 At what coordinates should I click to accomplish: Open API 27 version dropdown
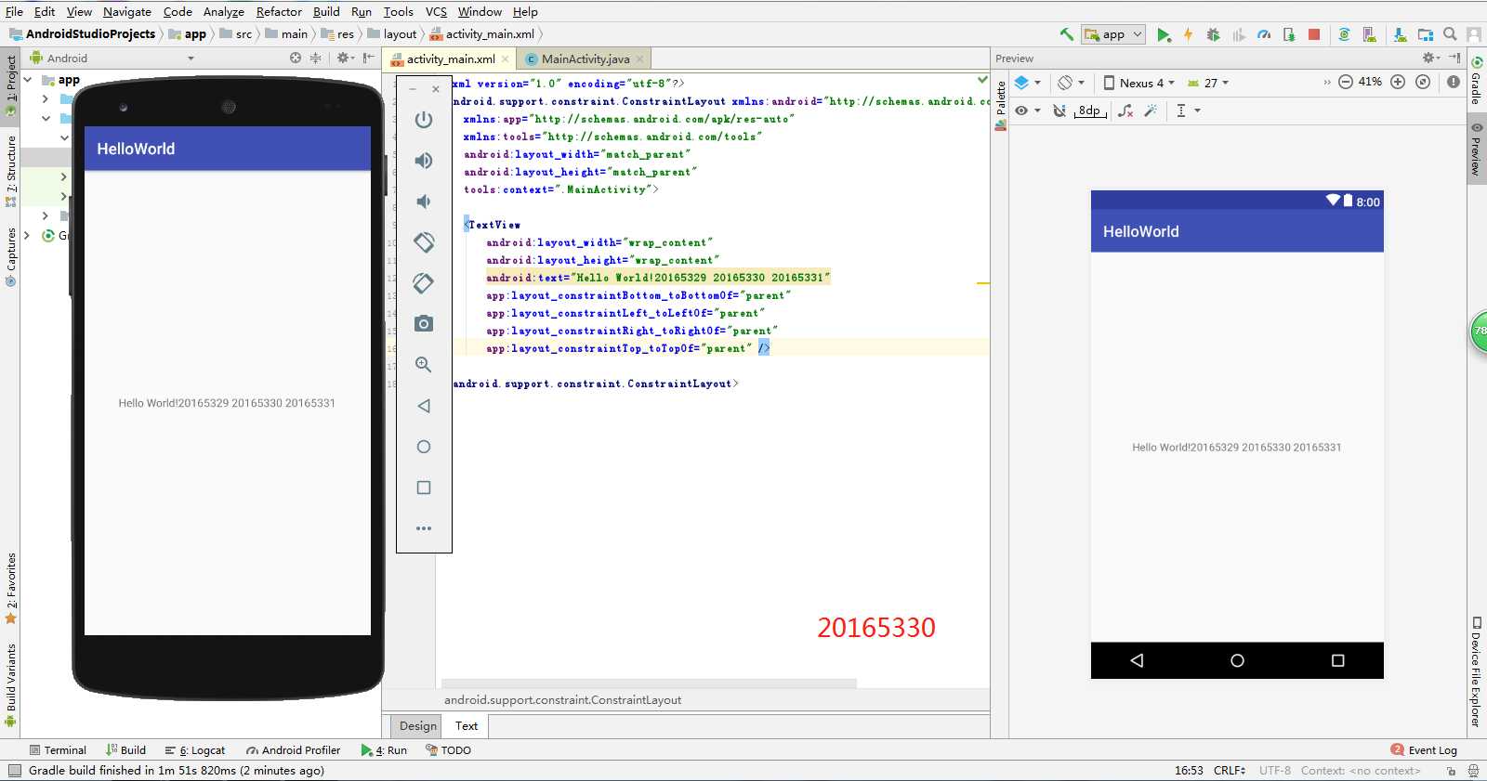coord(1208,83)
